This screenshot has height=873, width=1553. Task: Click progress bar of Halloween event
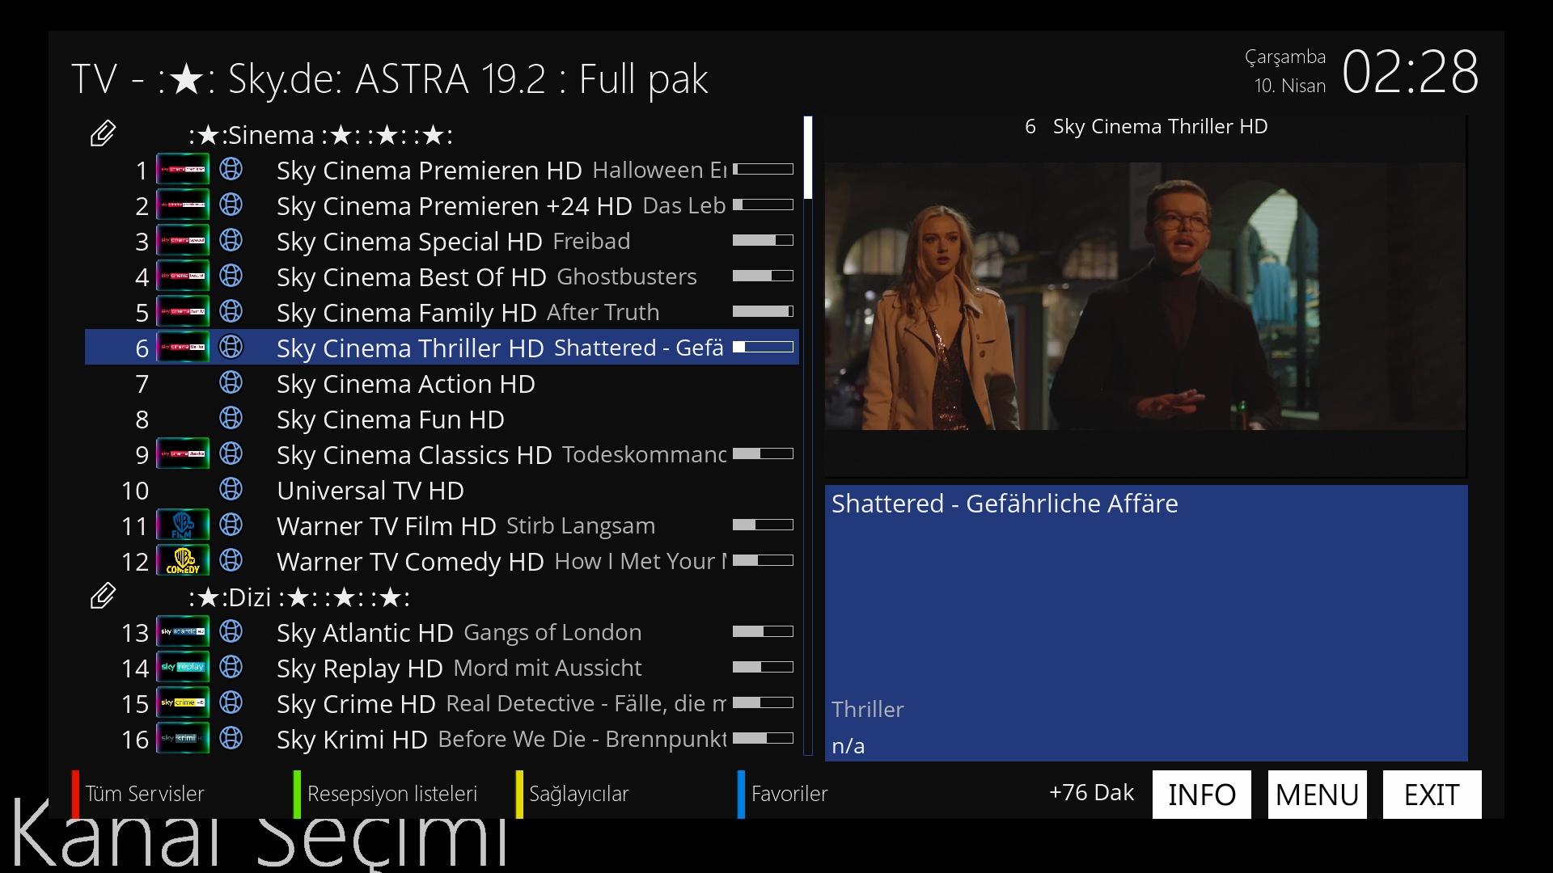(x=763, y=170)
